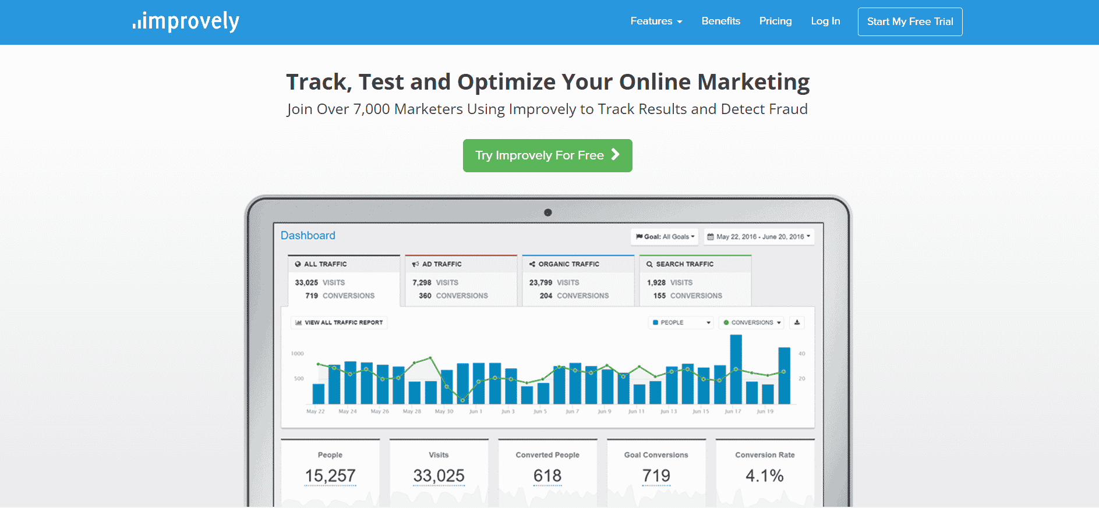Select the Ad Traffic tab
Image resolution: width=1099 pixels, height=508 pixels.
click(x=461, y=280)
